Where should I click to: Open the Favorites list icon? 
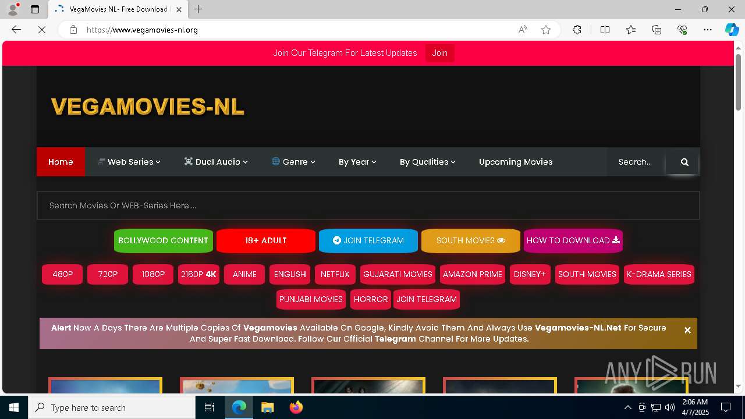(631, 30)
